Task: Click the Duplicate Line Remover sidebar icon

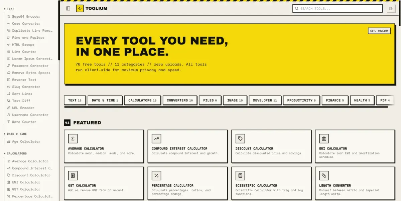Action: [9, 31]
